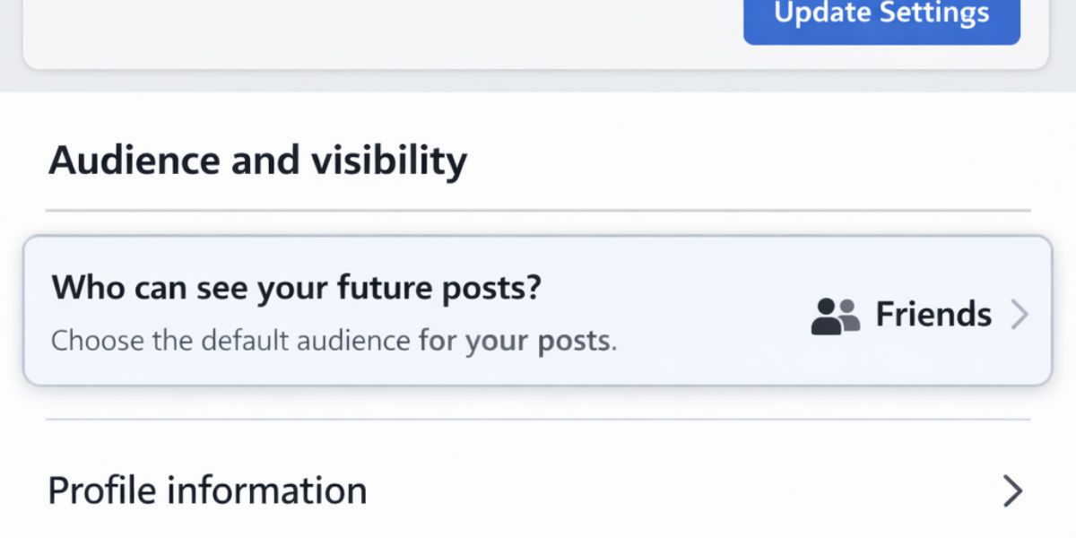Select the "Who can see your future posts?" title
The width and height of the screenshot is (1076, 538).
(296, 288)
